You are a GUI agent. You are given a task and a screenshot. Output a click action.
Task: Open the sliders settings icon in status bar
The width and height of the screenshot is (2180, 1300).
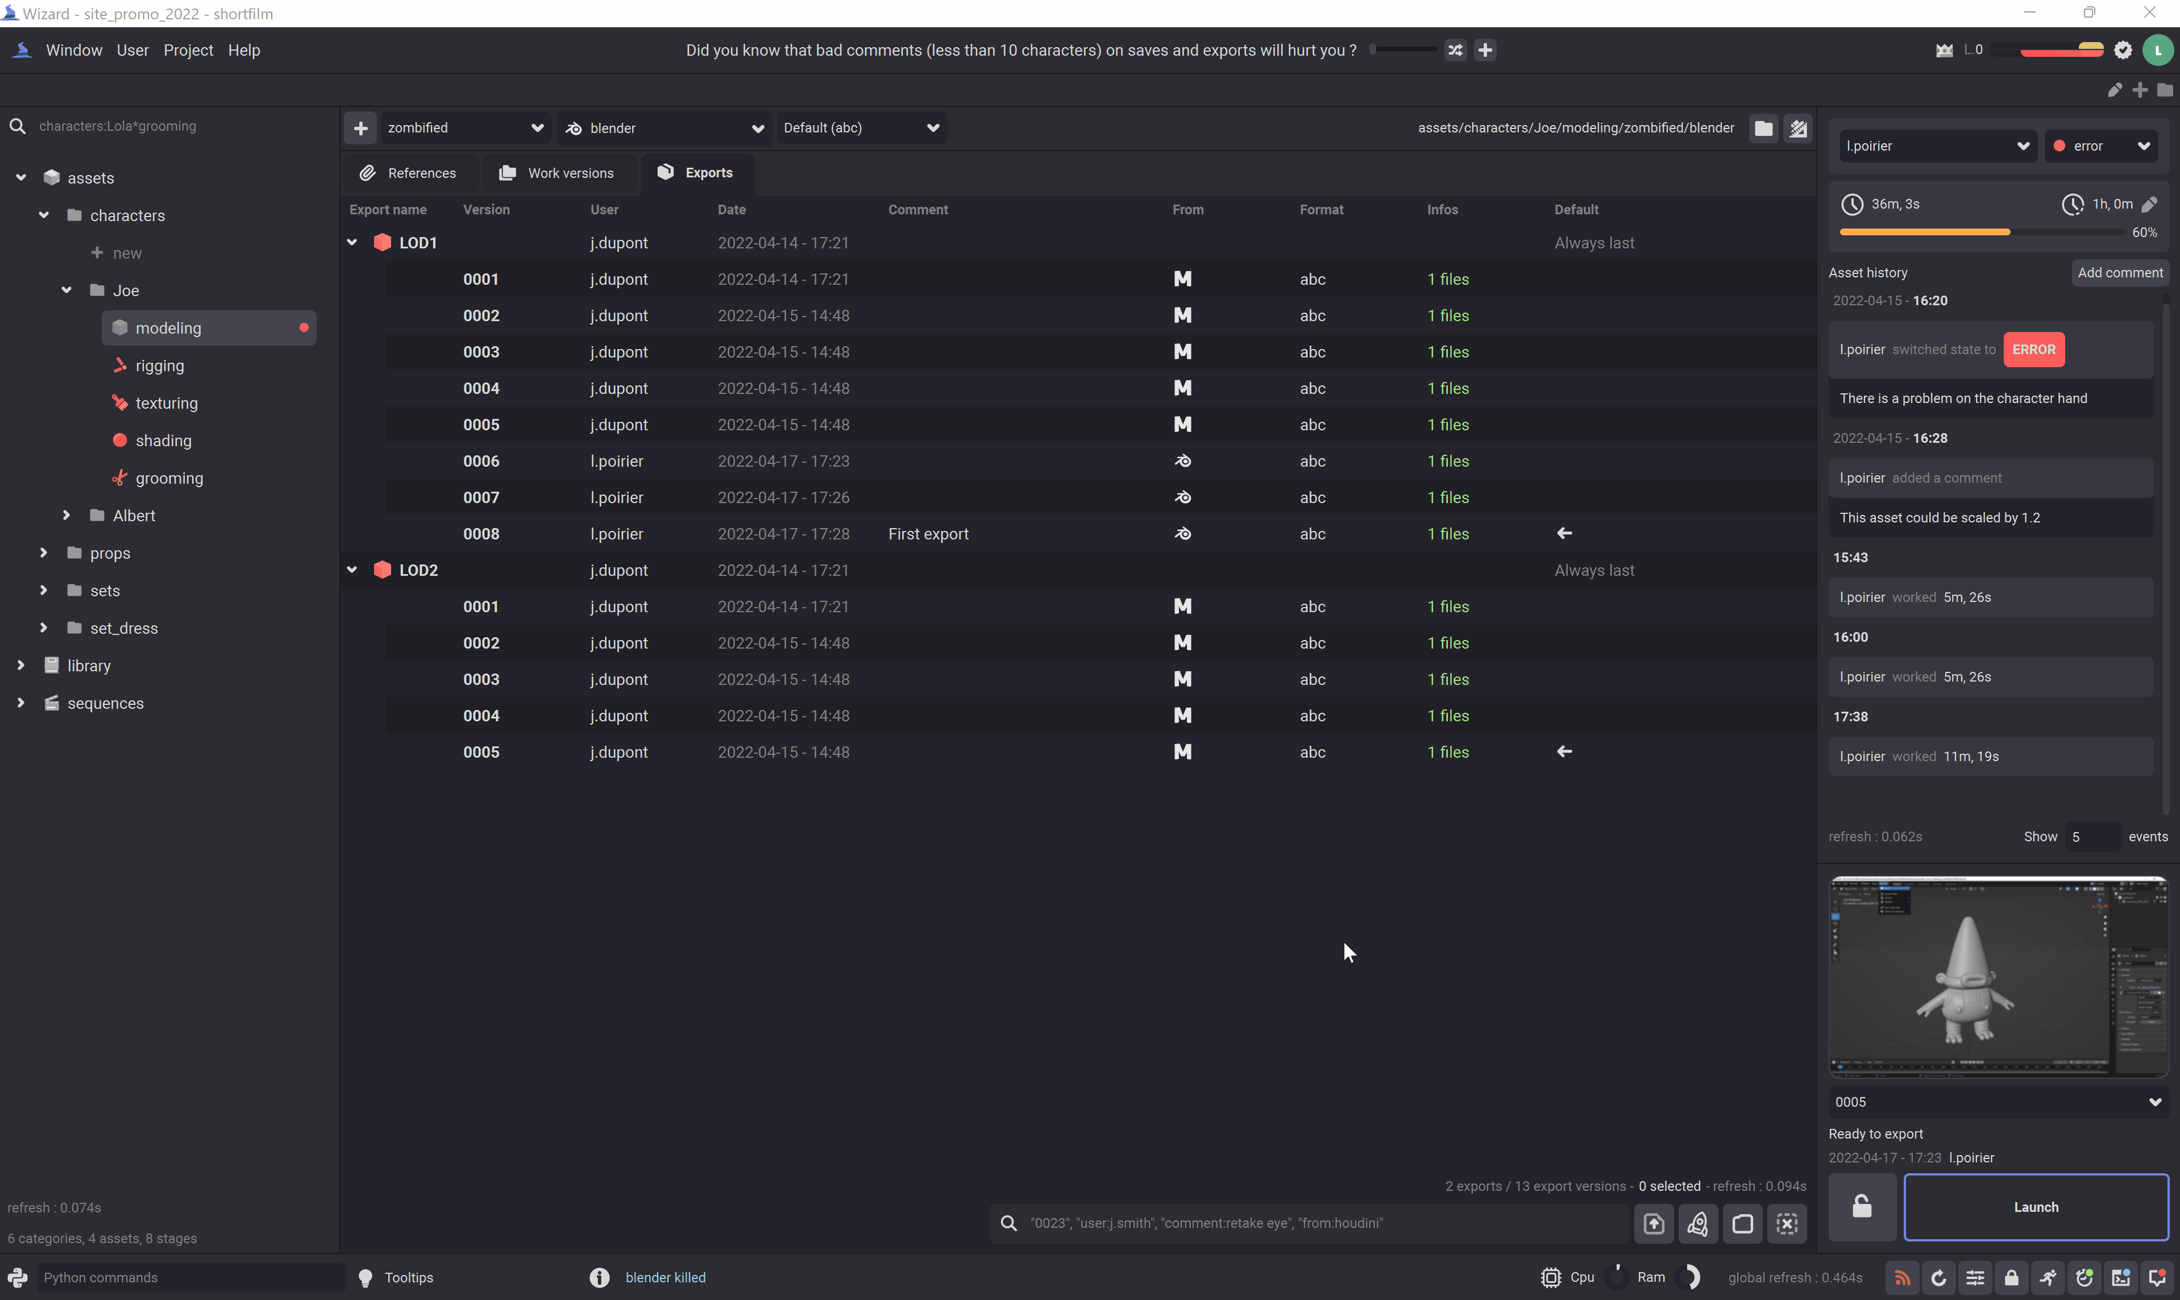click(1975, 1278)
